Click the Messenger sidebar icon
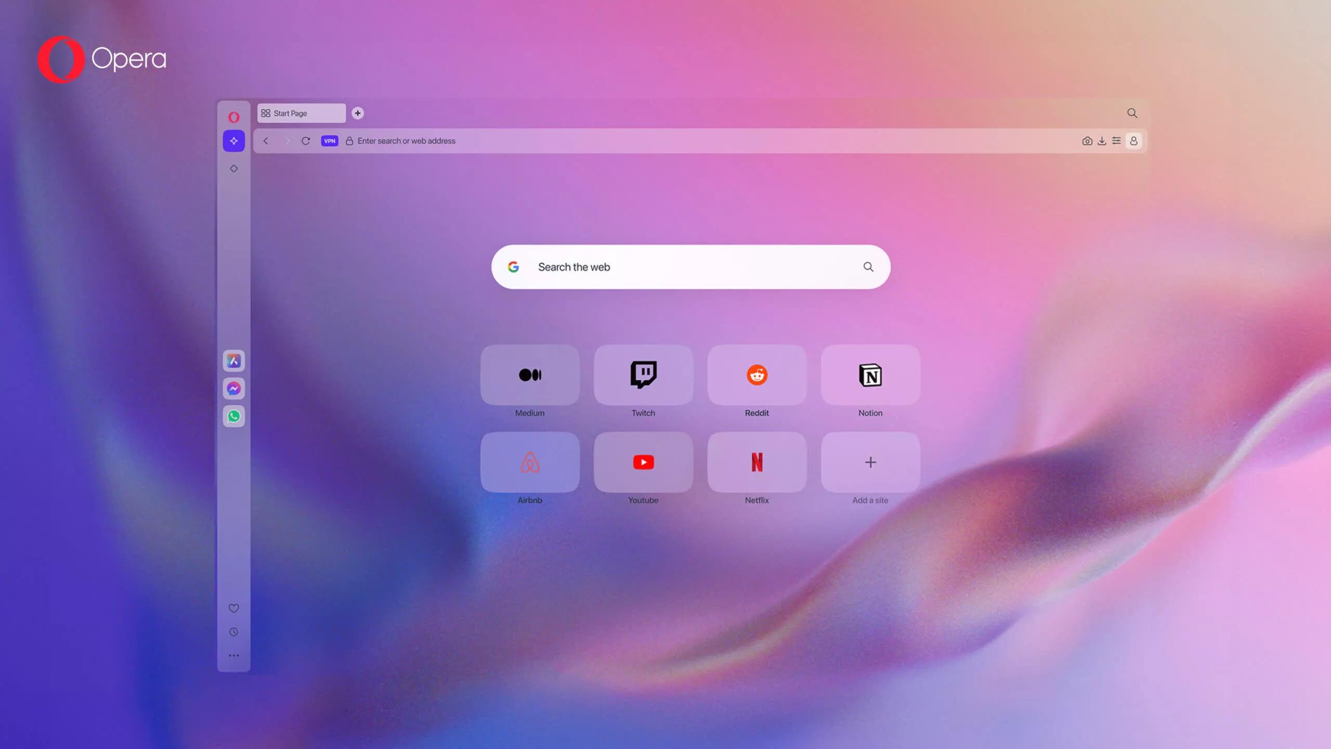Viewport: 1331px width, 749px height. [x=233, y=389]
